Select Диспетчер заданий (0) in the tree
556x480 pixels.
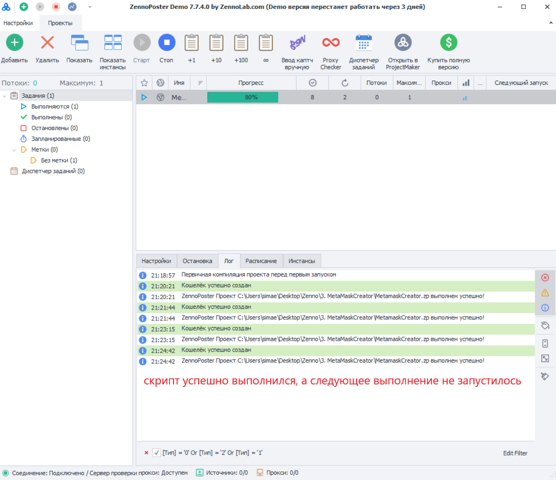pyautogui.click(x=53, y=171)
